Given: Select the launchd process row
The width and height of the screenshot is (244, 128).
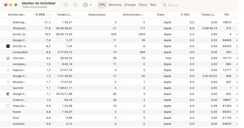Looking at the screenshot, I should [x=119, y=88].
